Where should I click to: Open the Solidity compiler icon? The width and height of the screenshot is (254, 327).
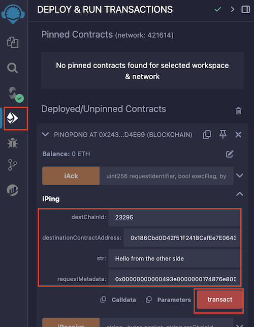click(x=15, y=94)
